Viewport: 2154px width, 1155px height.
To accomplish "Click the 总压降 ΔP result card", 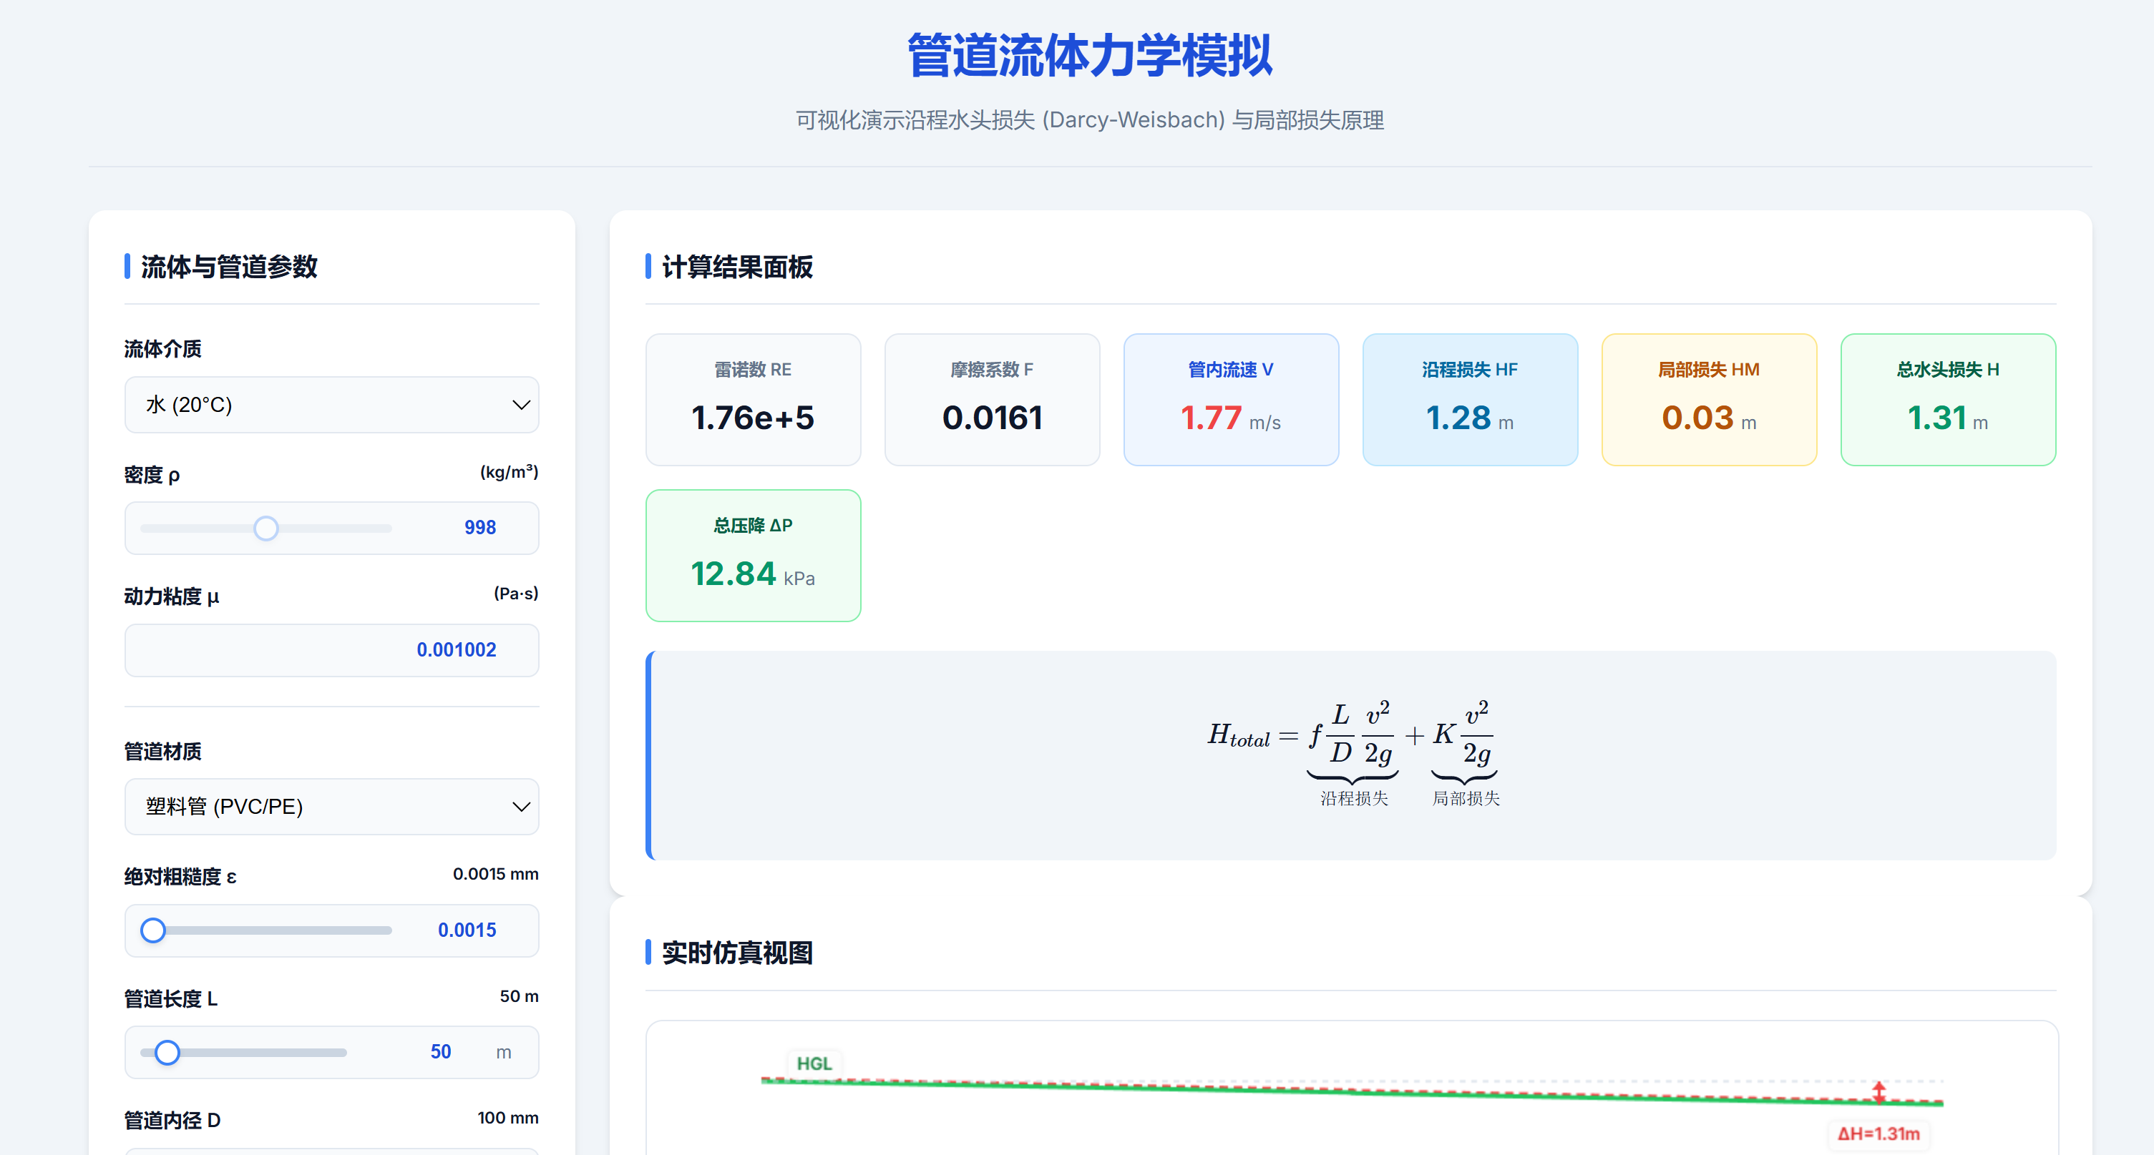I will click(x=753, y=555).
